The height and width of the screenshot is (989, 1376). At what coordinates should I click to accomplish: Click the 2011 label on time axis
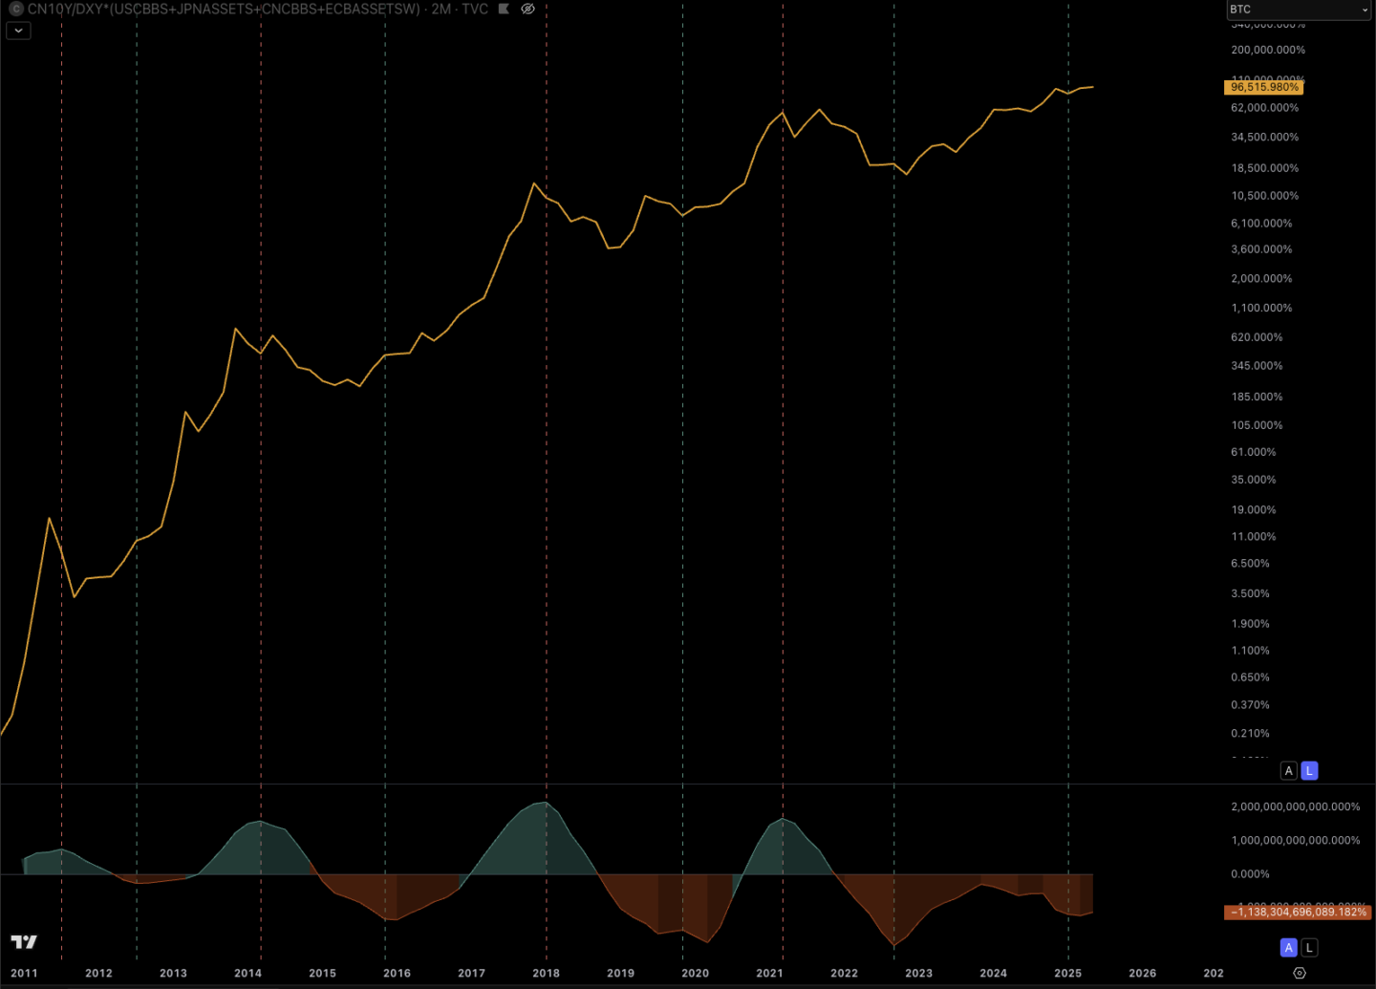[x=24, y=974]
